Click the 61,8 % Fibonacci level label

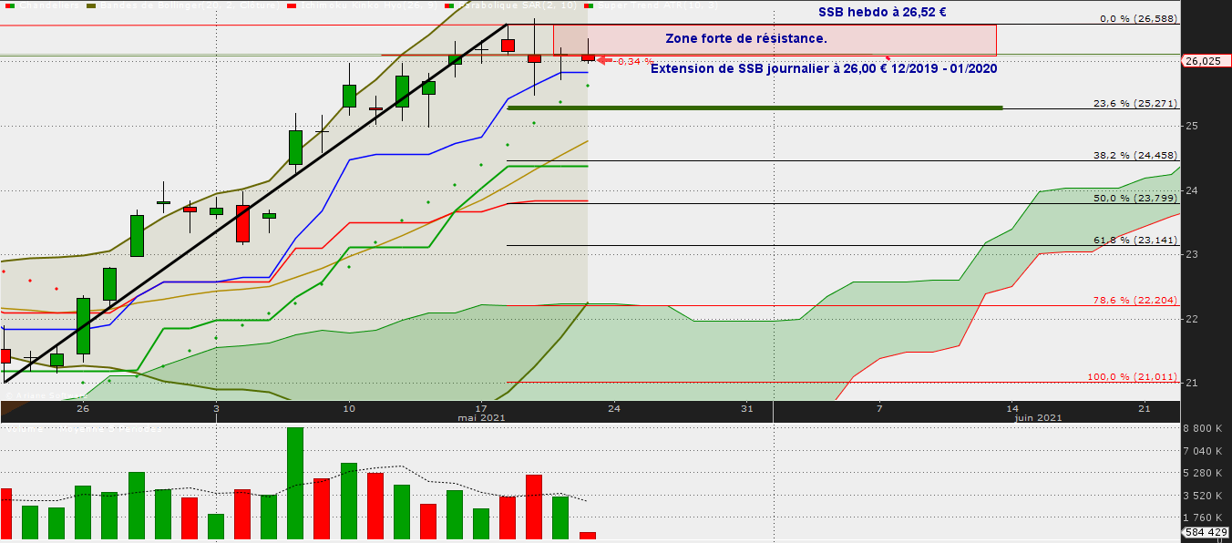tap(1134, 241)
